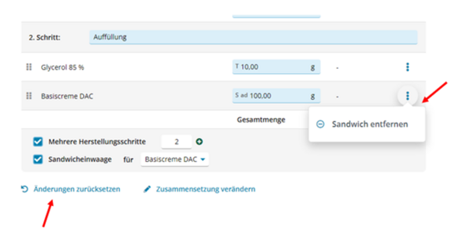The width and height of the screenshot is (460, 238).
Task: Click the undo arrow icon before Änderungen zurücksetzen
Action: (25, 189)
